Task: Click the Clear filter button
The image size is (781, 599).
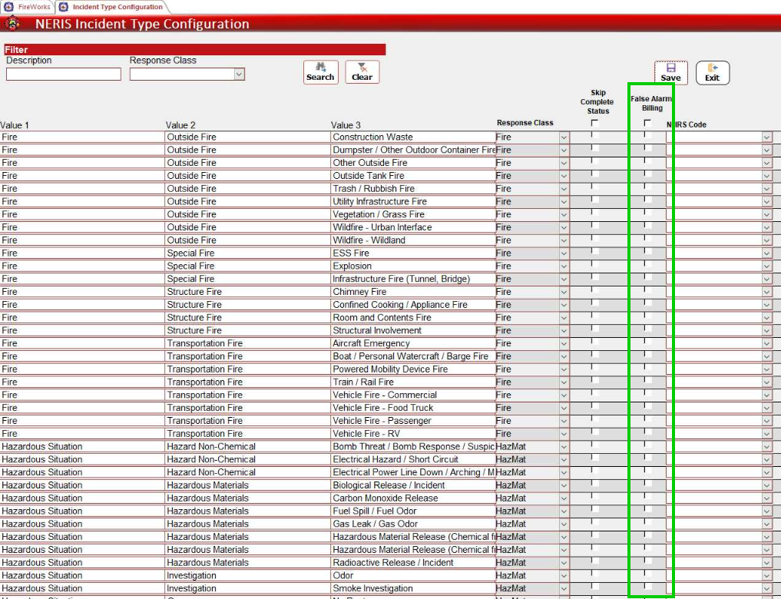Action: tap(362, 72)
